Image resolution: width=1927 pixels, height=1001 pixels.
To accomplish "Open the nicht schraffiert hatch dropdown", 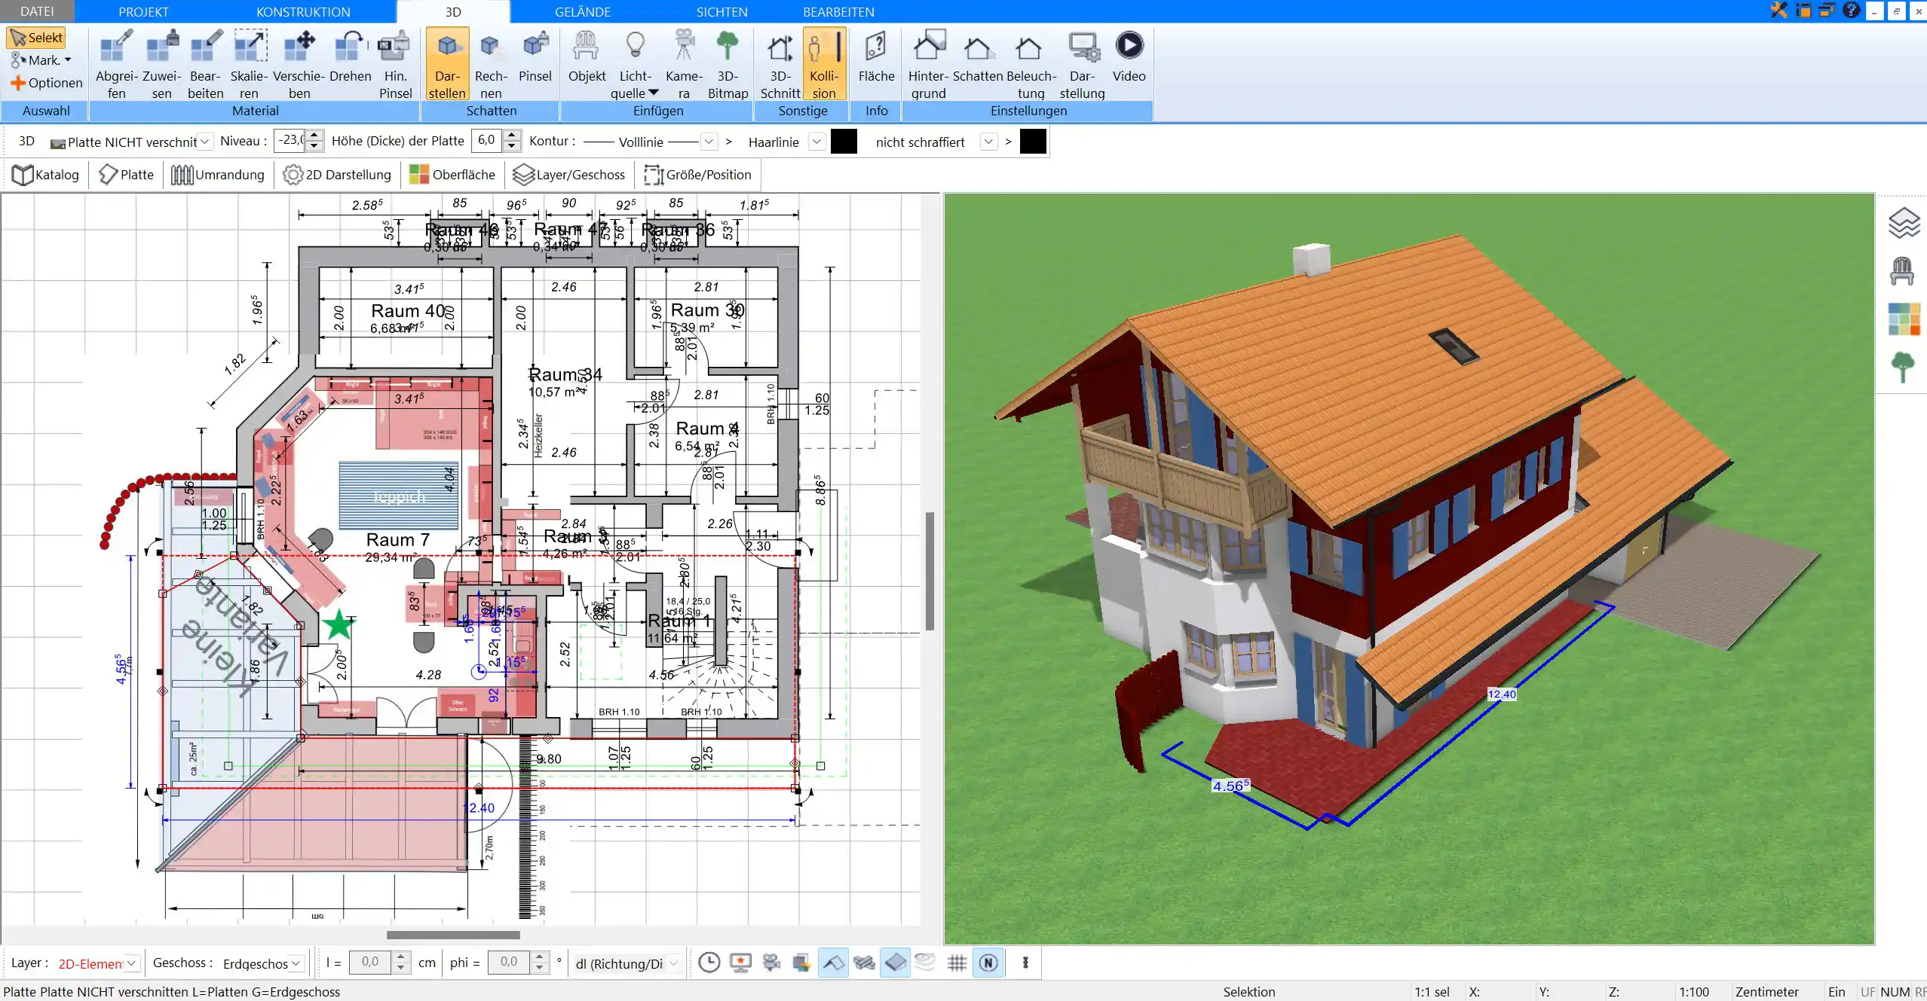I will [988, 142].
